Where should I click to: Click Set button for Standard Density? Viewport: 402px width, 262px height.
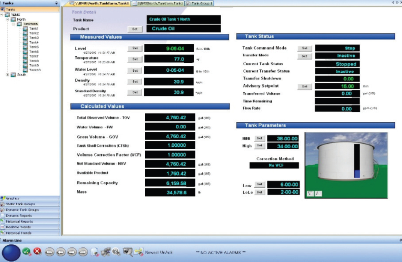pos(135,92)
